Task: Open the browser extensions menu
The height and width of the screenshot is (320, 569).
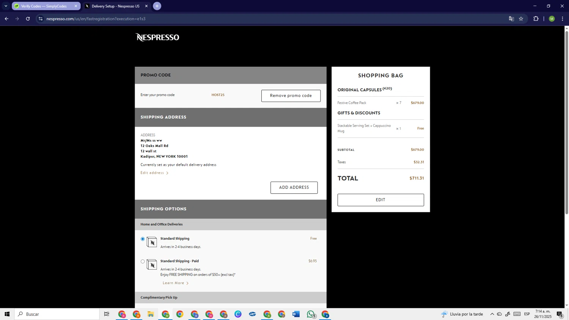Action: [536, 19]
